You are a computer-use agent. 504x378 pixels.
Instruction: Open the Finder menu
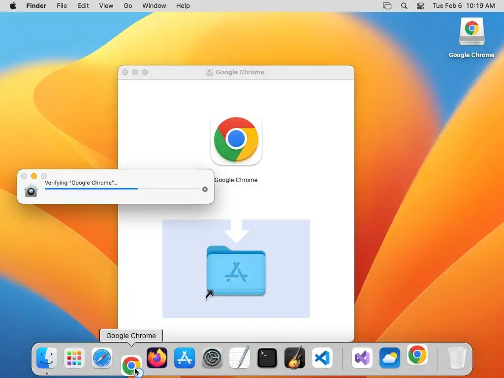(36, 6)
